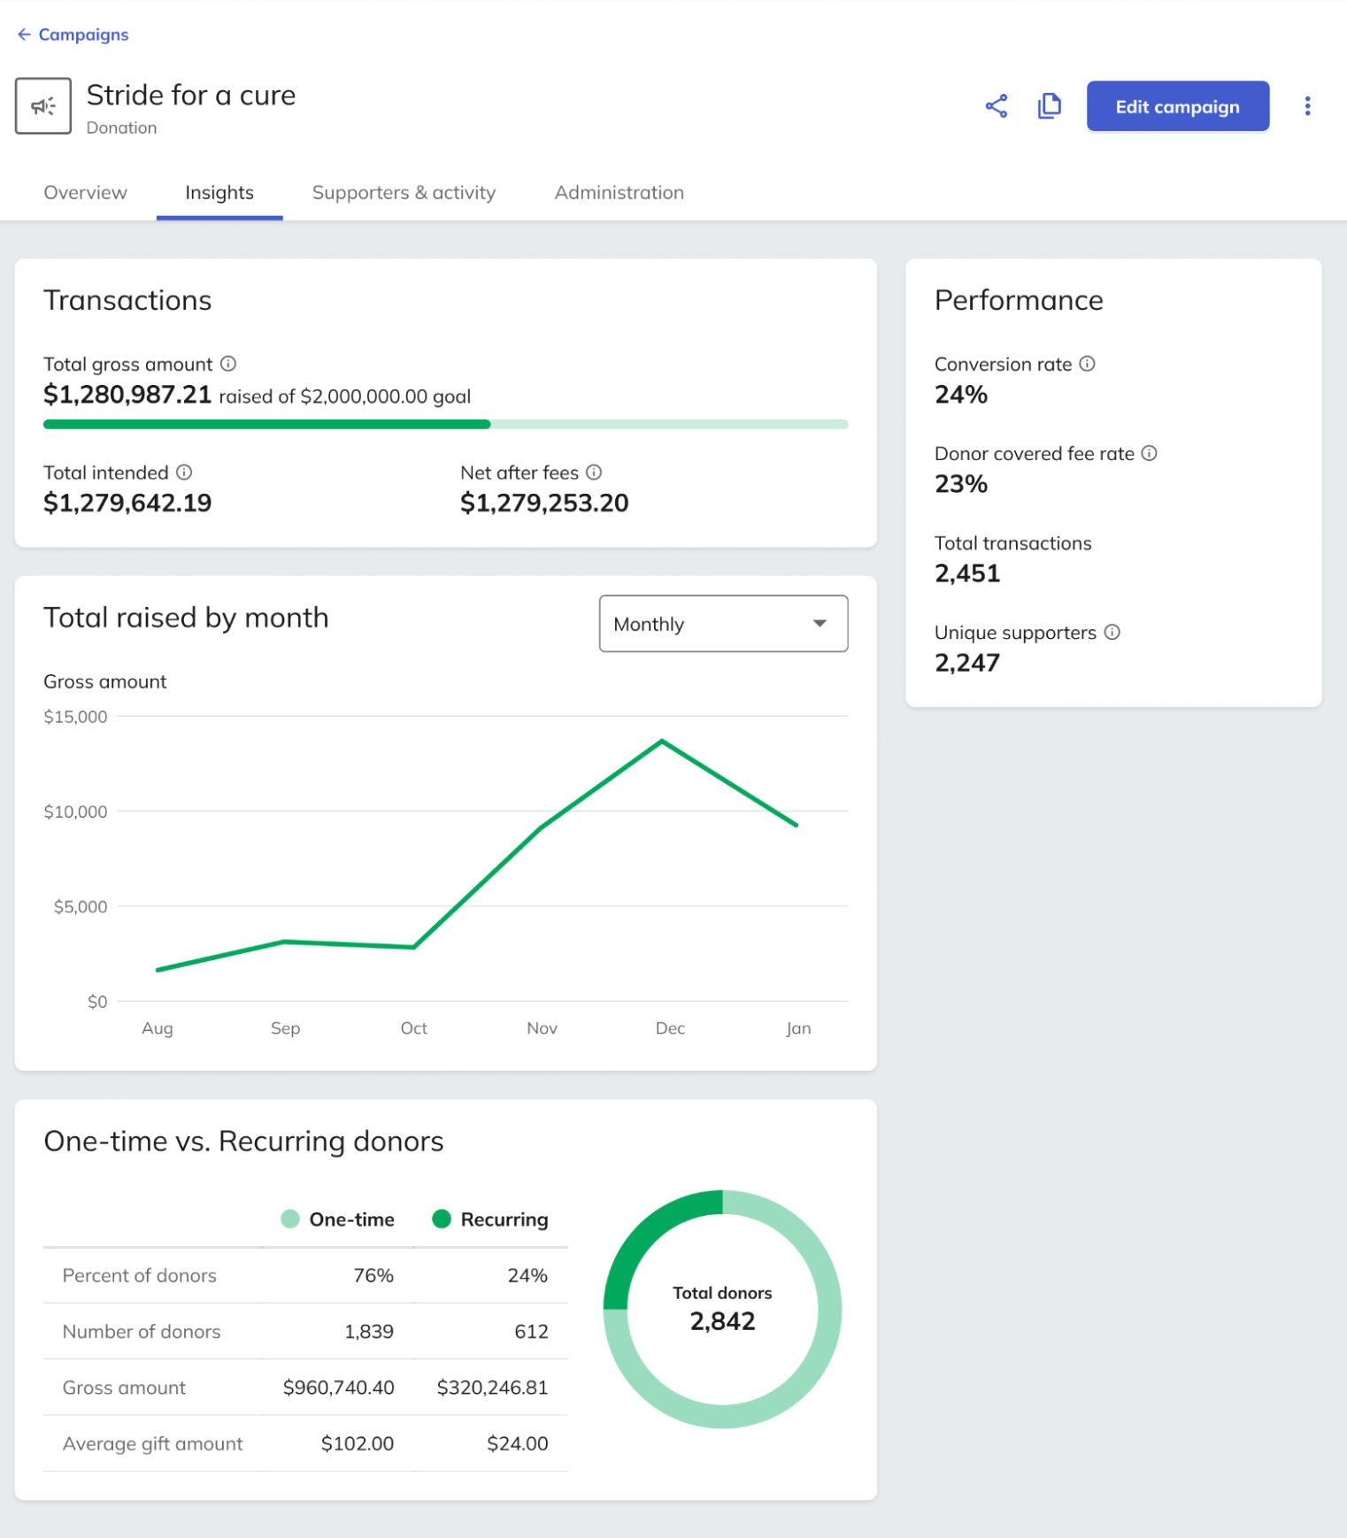The width and height of the screenshot is (1347, 1538).
Task: Click the $102.00 average gift cell
Action: pos(358,1443)
